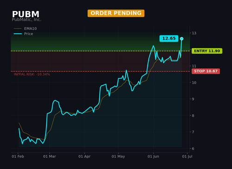Click the 8 price axis tick
The image size is (232, 169).
[193, 116]
